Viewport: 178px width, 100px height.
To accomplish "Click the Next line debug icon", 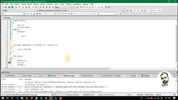I will (x=84, y=7).
